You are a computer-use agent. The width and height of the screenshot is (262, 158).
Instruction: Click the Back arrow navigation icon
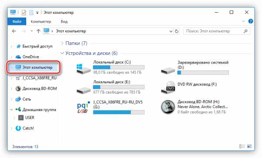(14, 31)
